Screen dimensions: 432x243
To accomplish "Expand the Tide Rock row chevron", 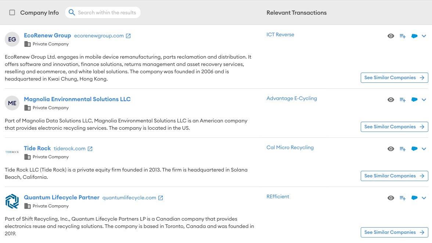I will [424, 149].
